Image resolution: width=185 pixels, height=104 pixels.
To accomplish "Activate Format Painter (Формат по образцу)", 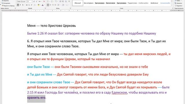I will [x=8, y=6].
